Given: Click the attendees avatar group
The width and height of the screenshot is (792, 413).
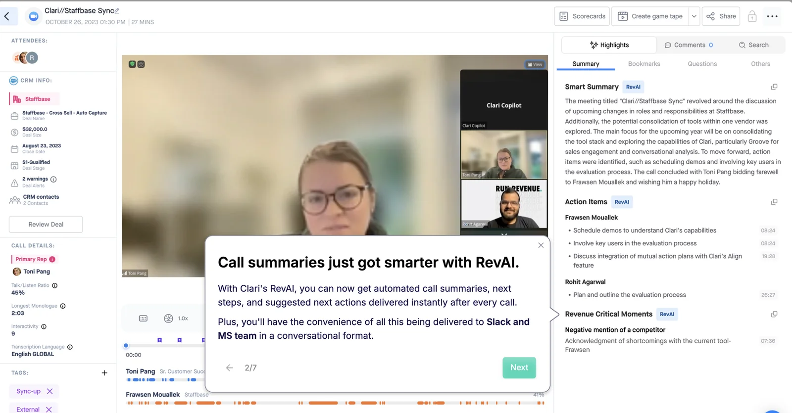Looking at the screenshot, I should click(x=26, y=58).
